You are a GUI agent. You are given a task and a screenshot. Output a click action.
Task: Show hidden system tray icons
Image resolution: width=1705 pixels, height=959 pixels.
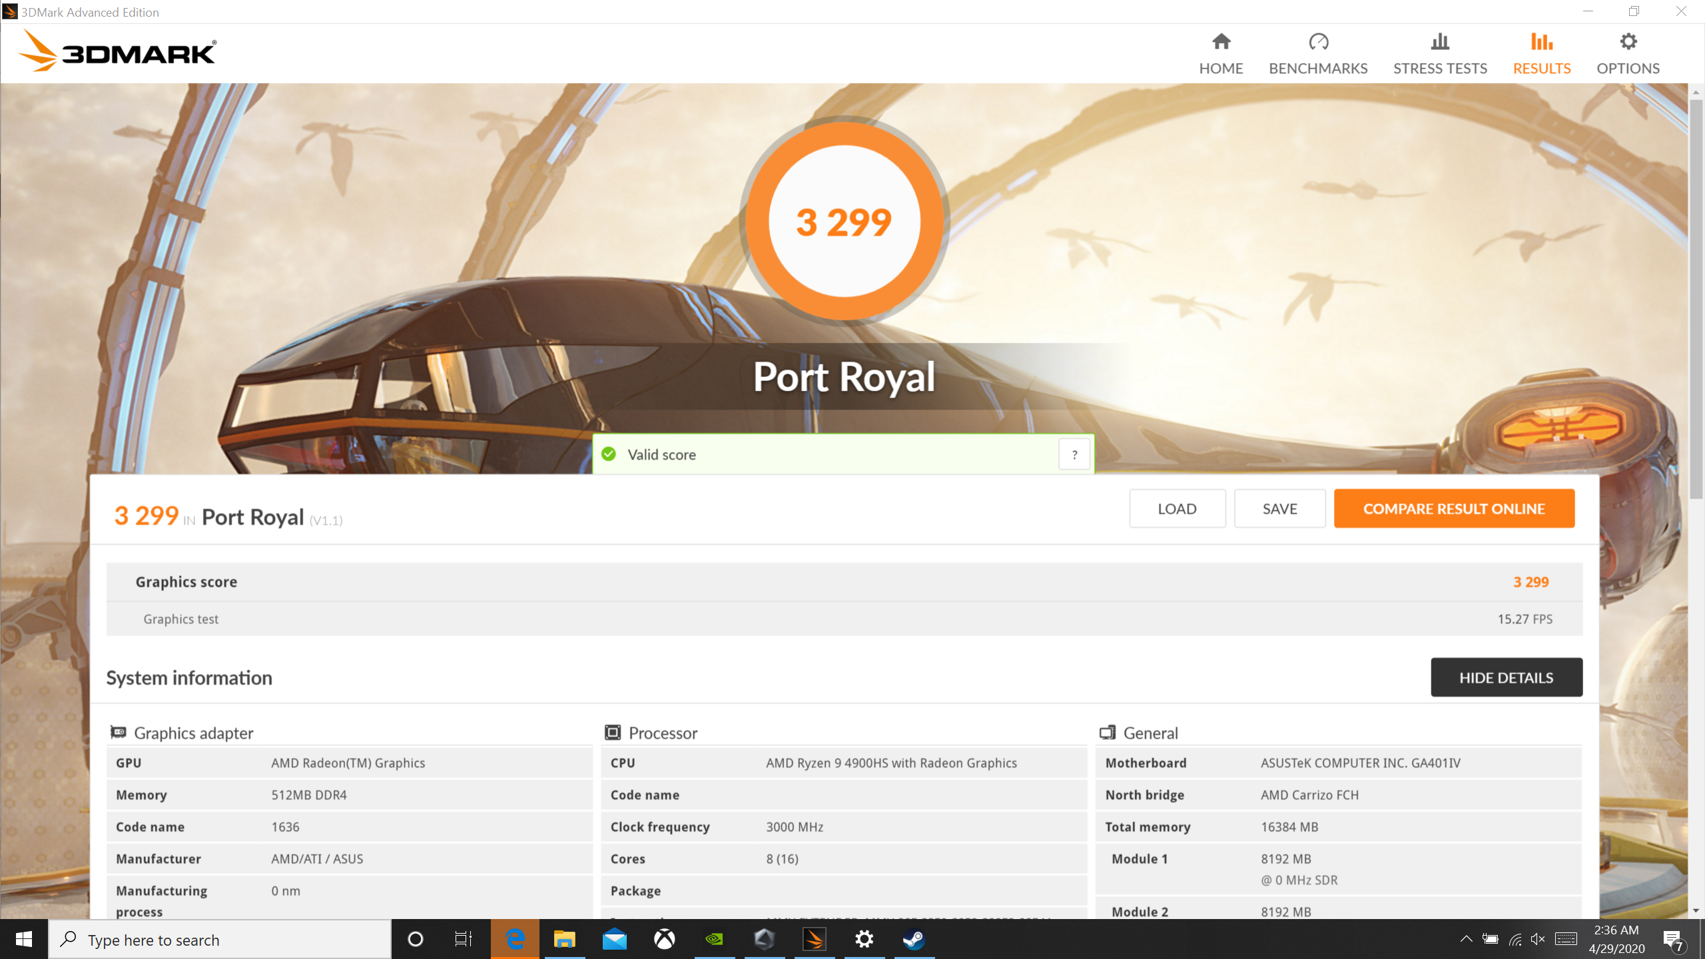pos(1466,940)
